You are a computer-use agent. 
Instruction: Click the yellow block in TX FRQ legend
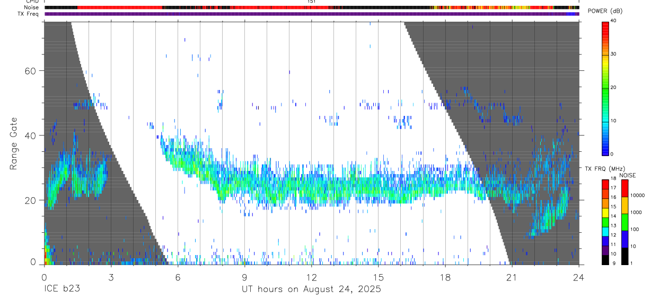(605, 213)
